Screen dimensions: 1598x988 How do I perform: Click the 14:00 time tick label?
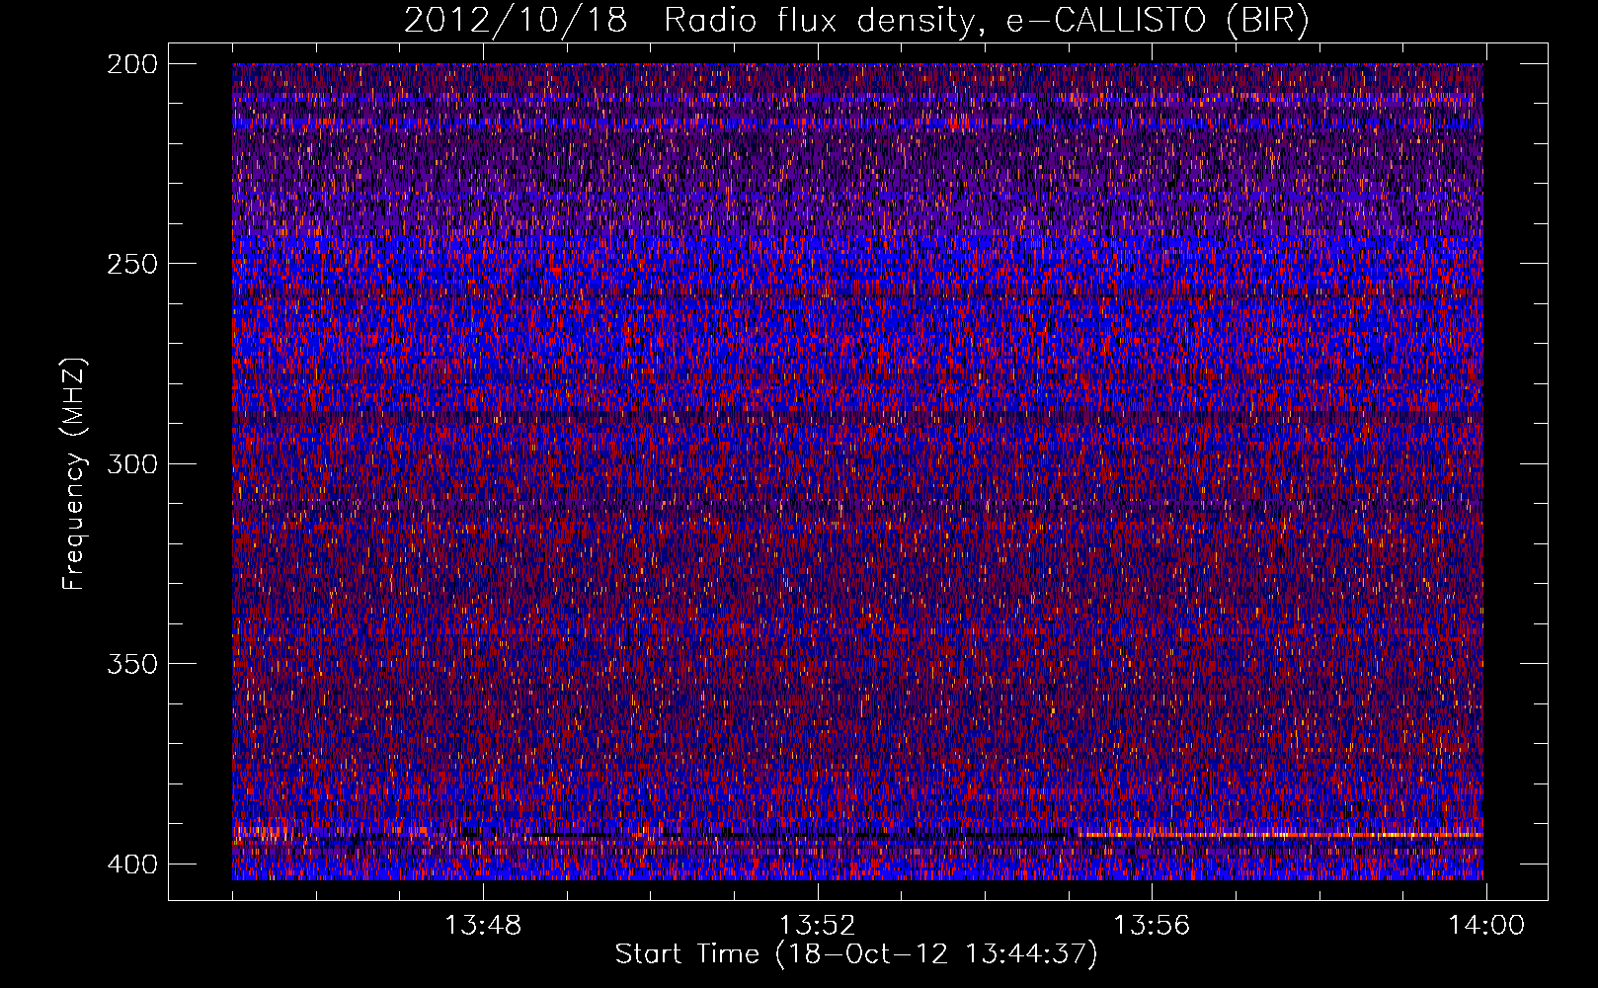click(1486, 926)
